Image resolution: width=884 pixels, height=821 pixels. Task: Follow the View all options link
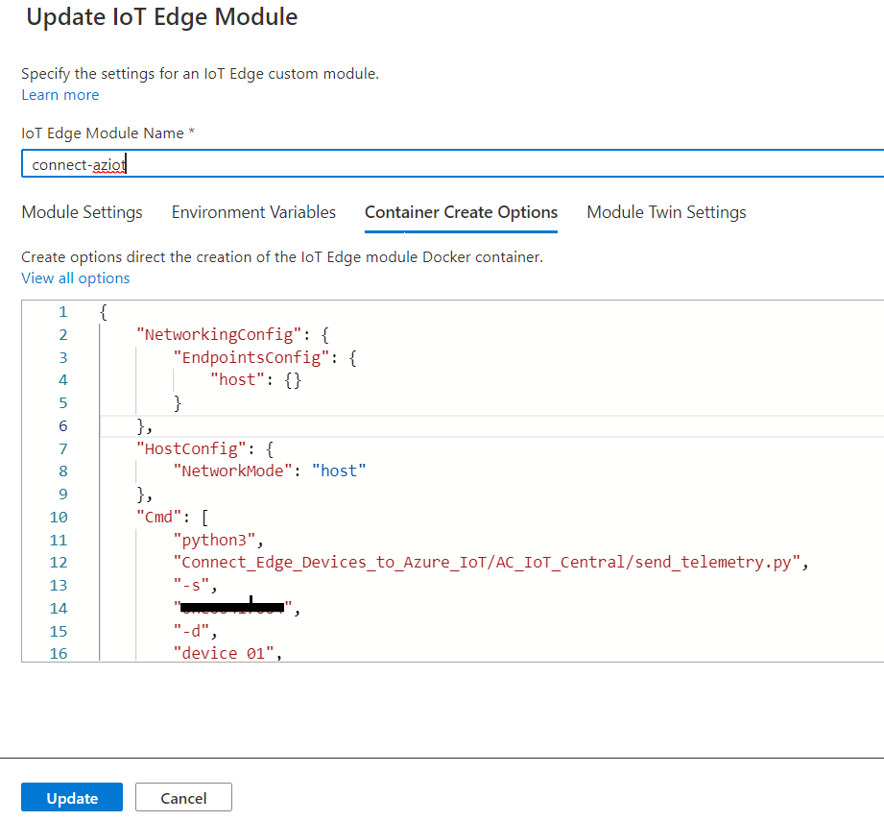click(76, 278)
